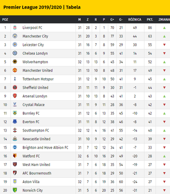Click the POZ column header

pyautogui.click(x=5, y=20)
